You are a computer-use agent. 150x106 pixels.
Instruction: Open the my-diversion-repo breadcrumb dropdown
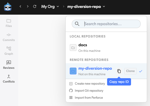click(86, 6)
